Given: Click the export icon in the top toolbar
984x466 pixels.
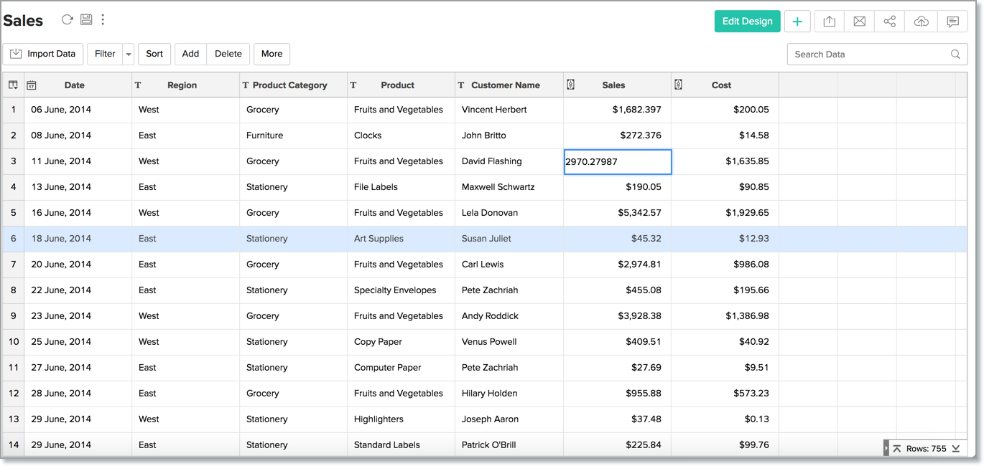Looking at the screenshot, I should (x=829, y=22).
